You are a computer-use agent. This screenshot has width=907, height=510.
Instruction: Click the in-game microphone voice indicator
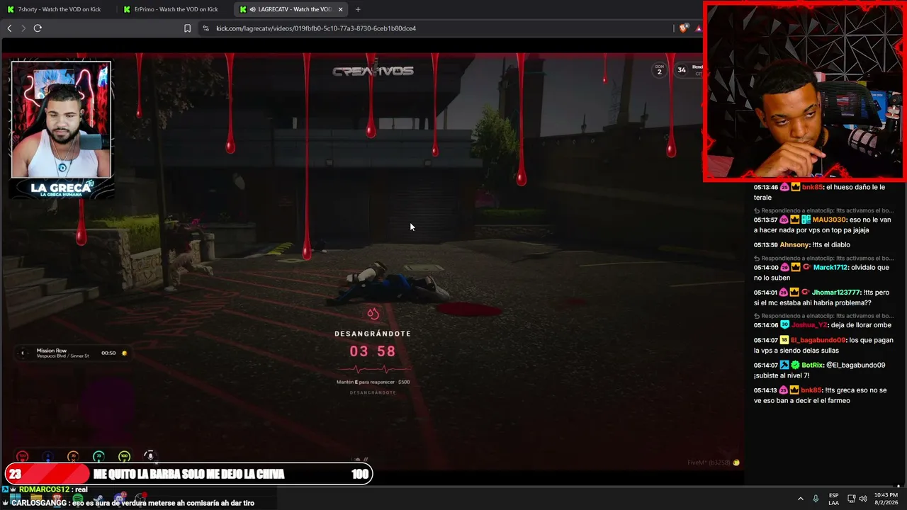point(150,456)
